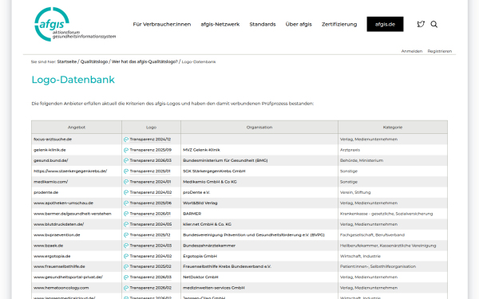This screenshot has height=299, width=479.
Task: Open Transparenz 2026/01 logo link
Action: (x=150, y=214)
